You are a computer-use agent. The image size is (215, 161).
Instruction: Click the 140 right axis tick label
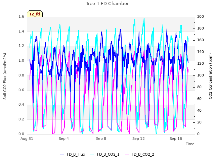pyautogui.click(x=201, y=52)
